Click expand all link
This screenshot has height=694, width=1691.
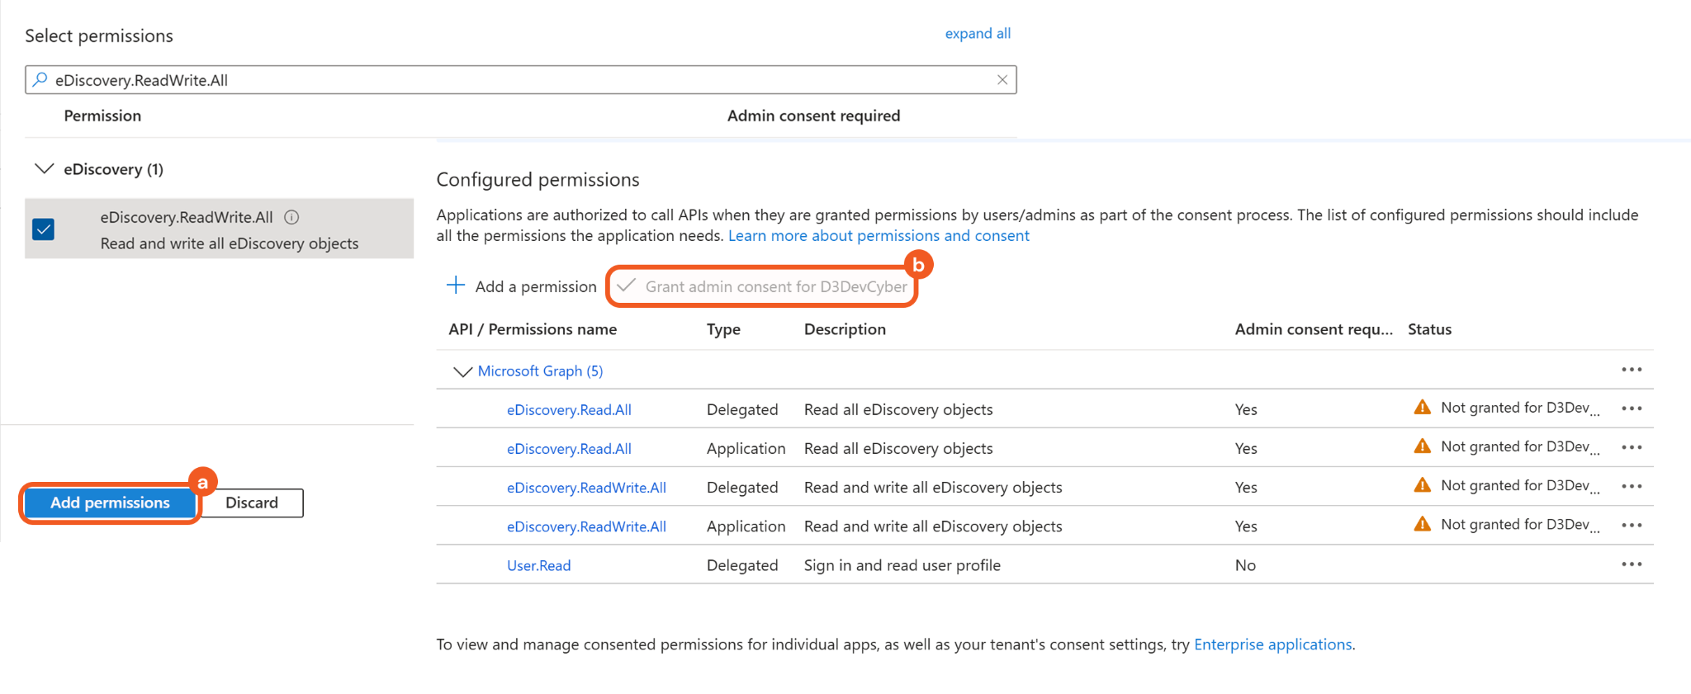click(x=977, y=34)
